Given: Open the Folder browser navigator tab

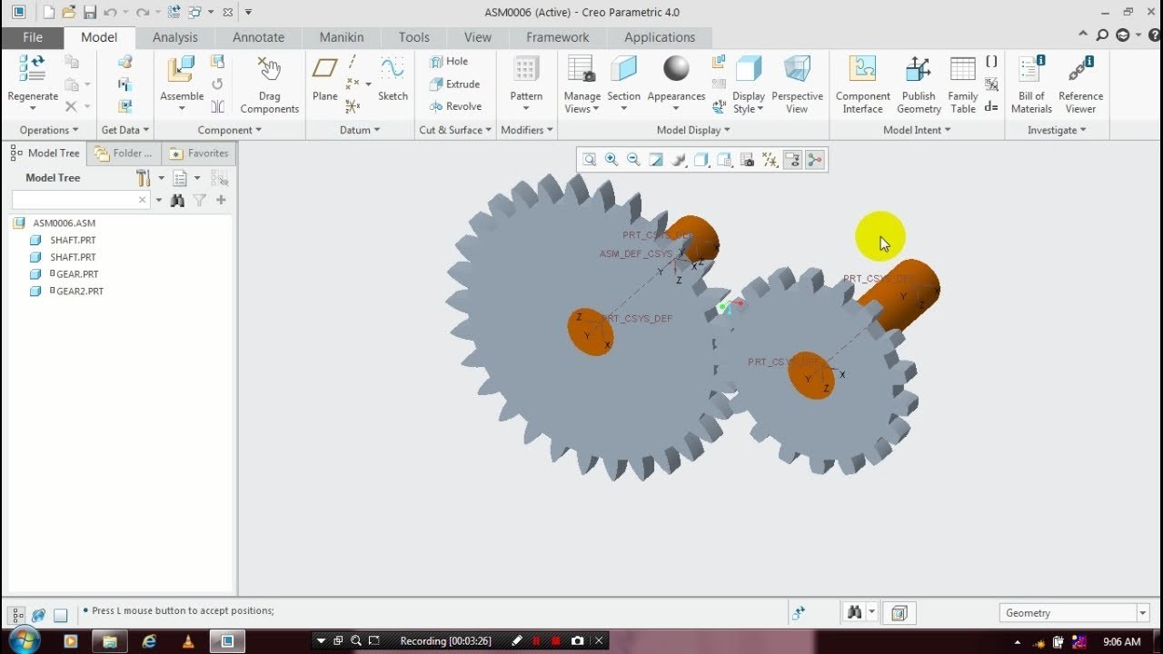Looking at the screenshot, I should 124,154.
